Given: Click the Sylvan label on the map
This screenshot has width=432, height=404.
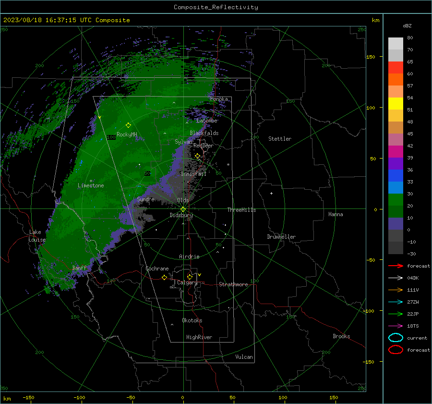Looking at the screenshot, I should tap(183, 142).
